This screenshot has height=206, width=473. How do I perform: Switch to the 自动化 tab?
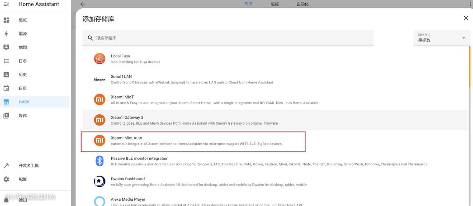(302, 4)
